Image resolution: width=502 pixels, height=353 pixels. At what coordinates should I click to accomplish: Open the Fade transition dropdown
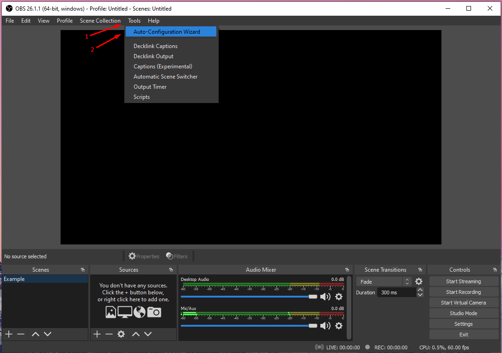tap(384, 282)
